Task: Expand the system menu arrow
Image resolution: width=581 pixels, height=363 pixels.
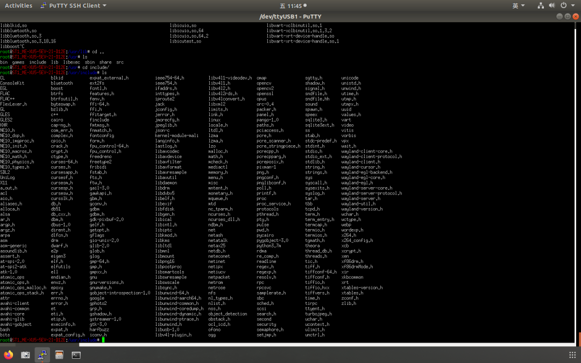Action: click(573, 5)
